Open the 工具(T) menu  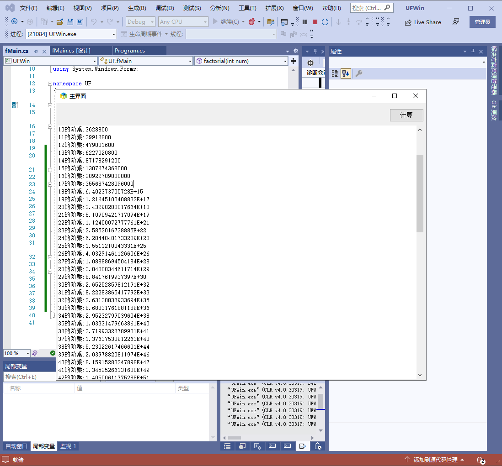(x=247, y=8)
